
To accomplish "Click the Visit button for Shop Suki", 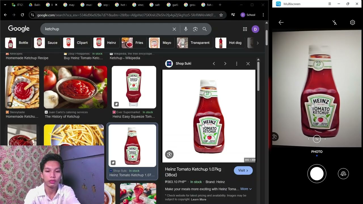I will [243, 170].
